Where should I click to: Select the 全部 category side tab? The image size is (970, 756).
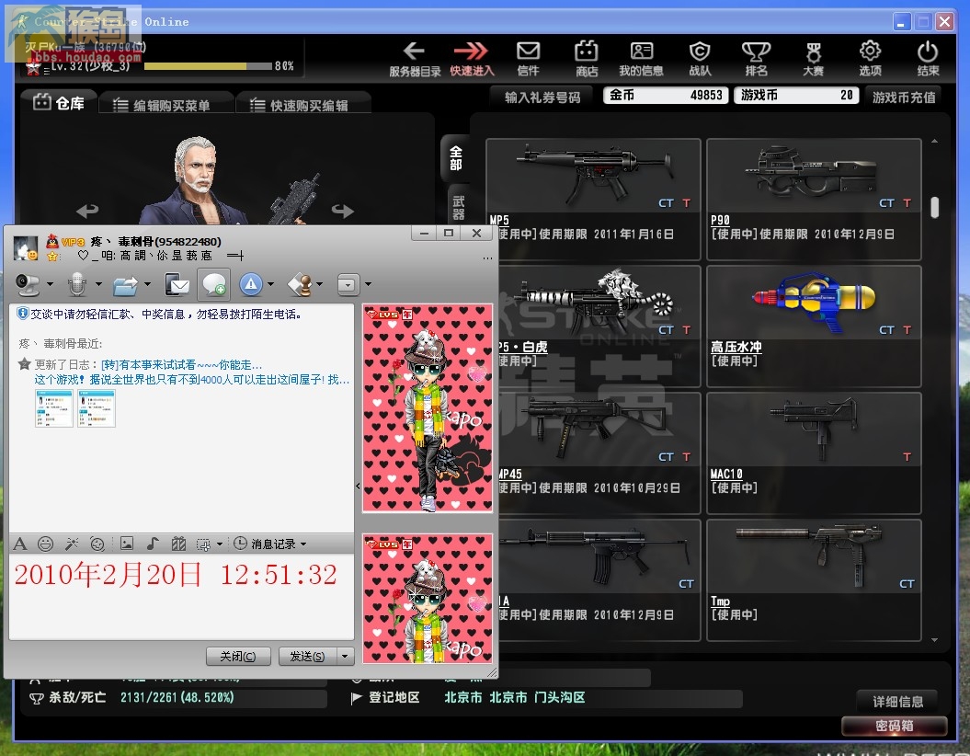pyautogui.click(x=456, y=158)
